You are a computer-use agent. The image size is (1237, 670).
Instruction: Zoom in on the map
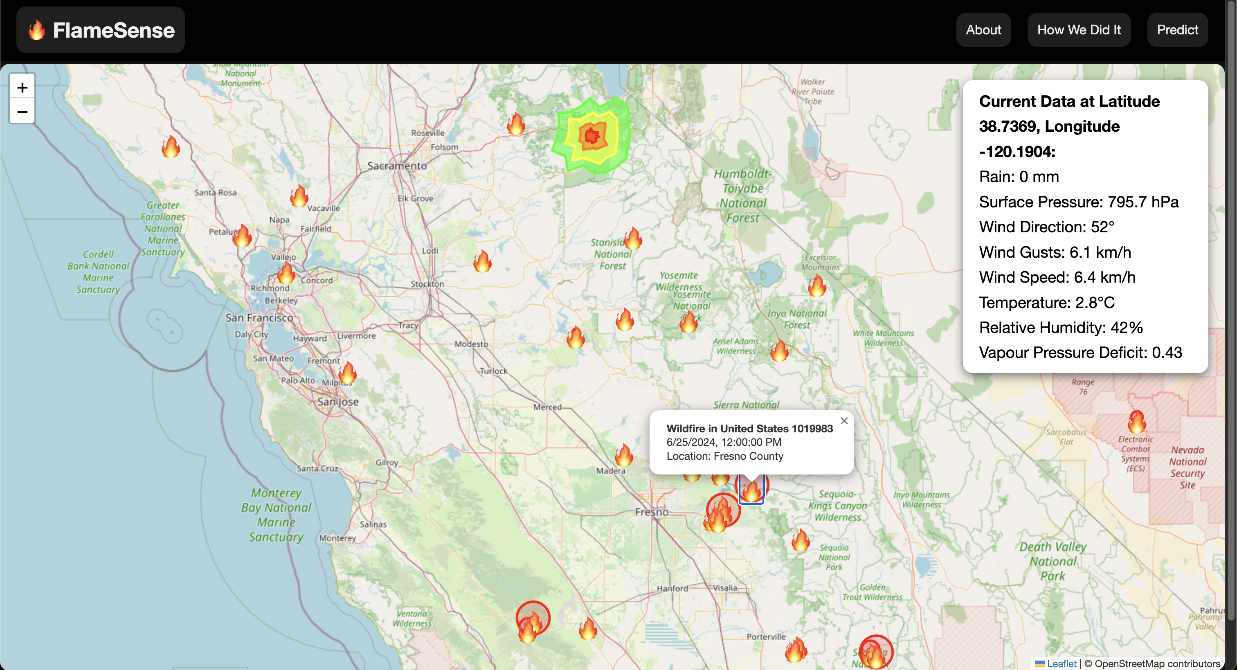click(22, 87)
